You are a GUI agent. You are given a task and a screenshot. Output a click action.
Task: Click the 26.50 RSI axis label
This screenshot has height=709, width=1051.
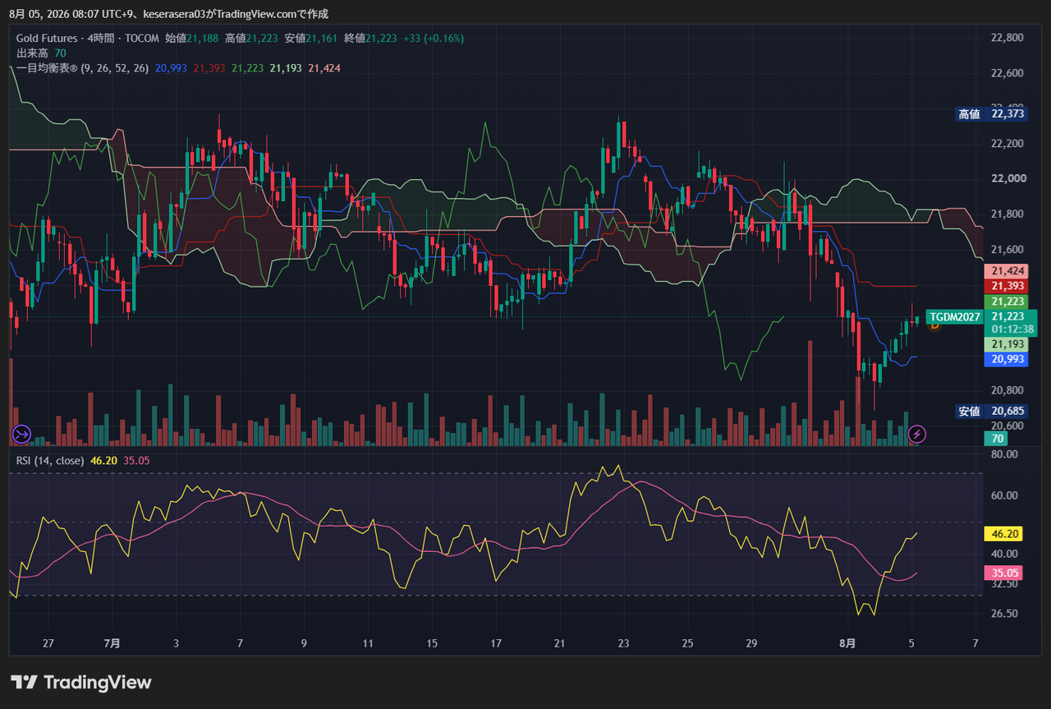coord(1006,613)
